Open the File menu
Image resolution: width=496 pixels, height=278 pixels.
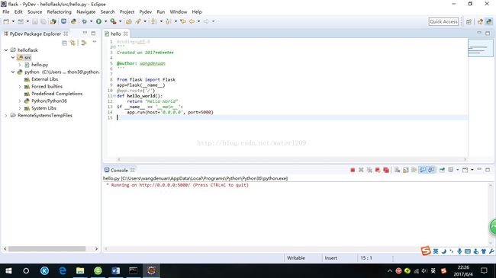[5, 11]
